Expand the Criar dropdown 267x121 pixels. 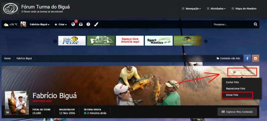[x=61, y=25]
